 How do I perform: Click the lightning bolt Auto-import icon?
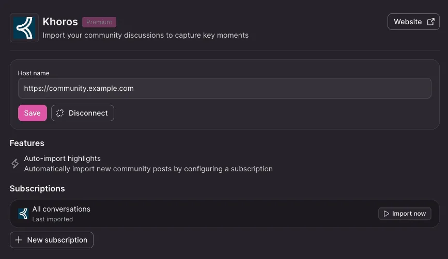15,164
